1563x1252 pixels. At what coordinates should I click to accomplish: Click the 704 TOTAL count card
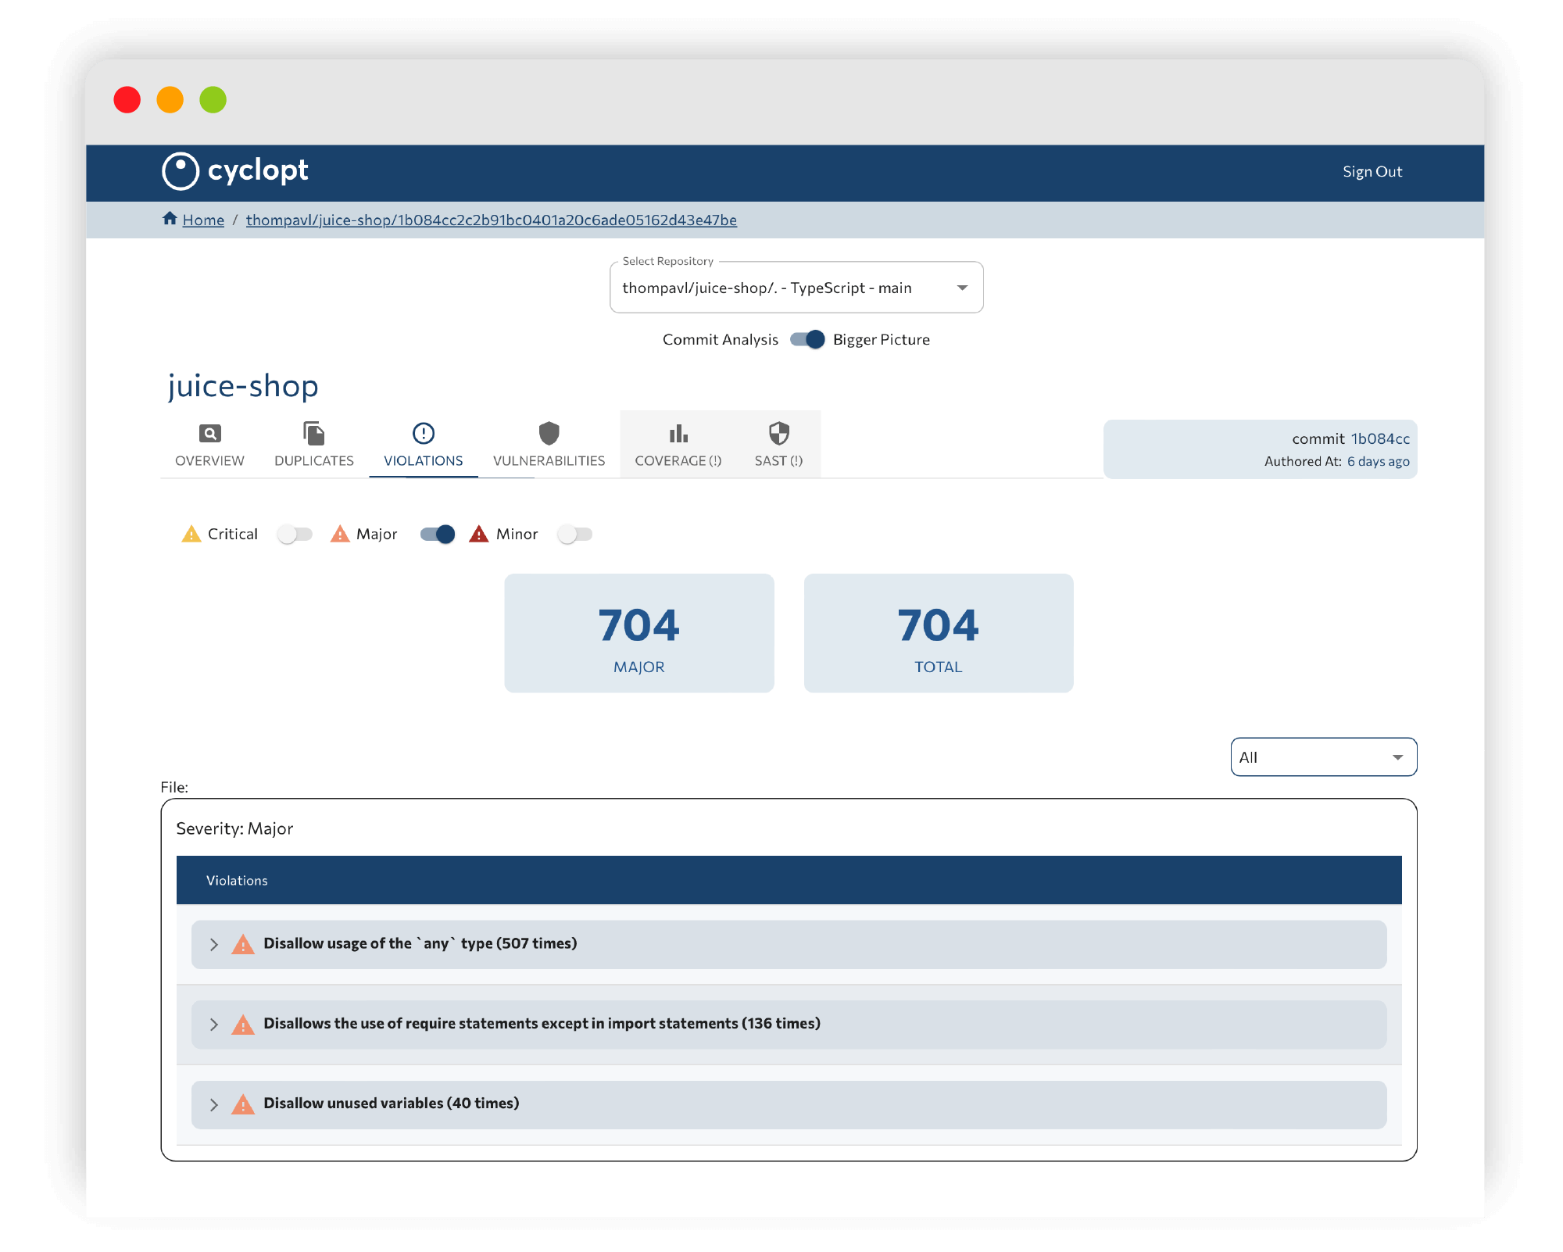[x=939, y=633]
